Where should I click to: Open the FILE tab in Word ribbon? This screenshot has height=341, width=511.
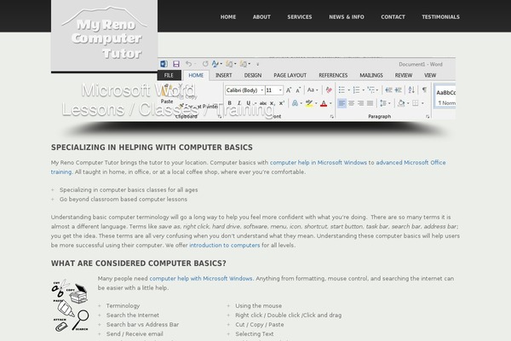click(169, 75)
